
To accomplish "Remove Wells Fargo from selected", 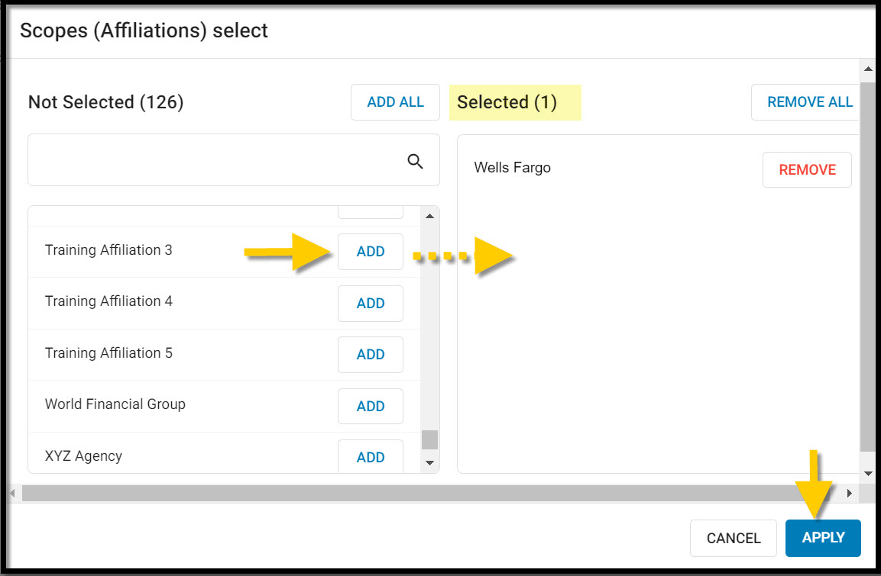I will 807,169.
